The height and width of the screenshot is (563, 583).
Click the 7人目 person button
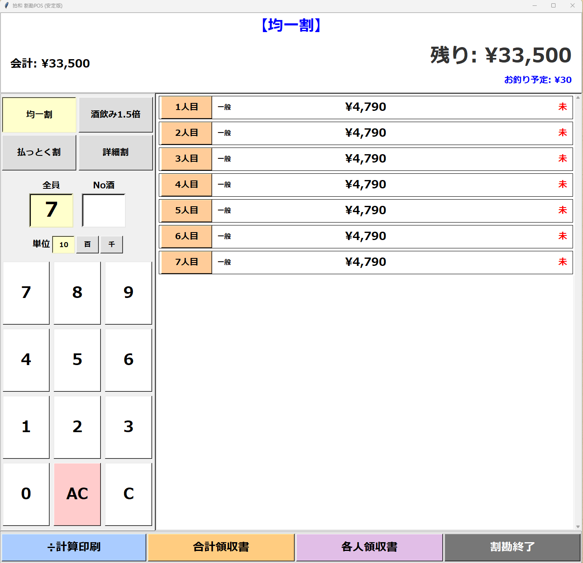coord(186,262)
